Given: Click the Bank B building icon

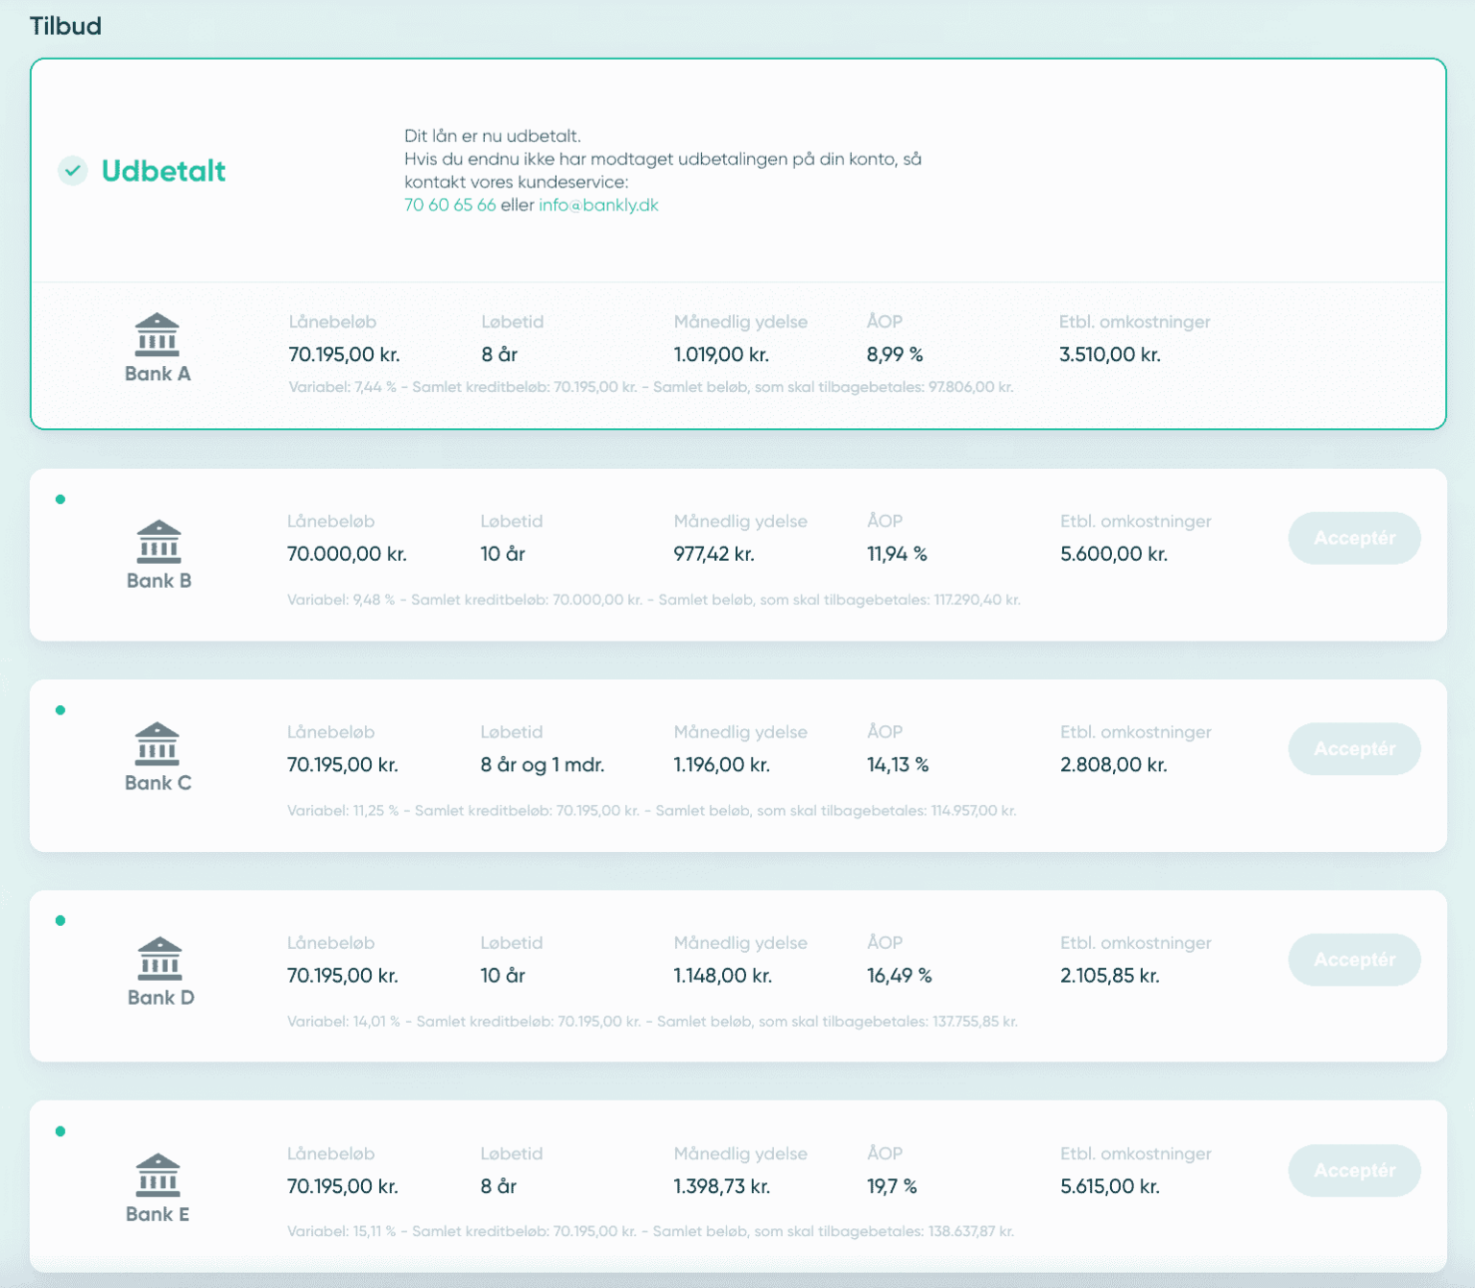Looking at the screenshot, I should tap(159, 542).
